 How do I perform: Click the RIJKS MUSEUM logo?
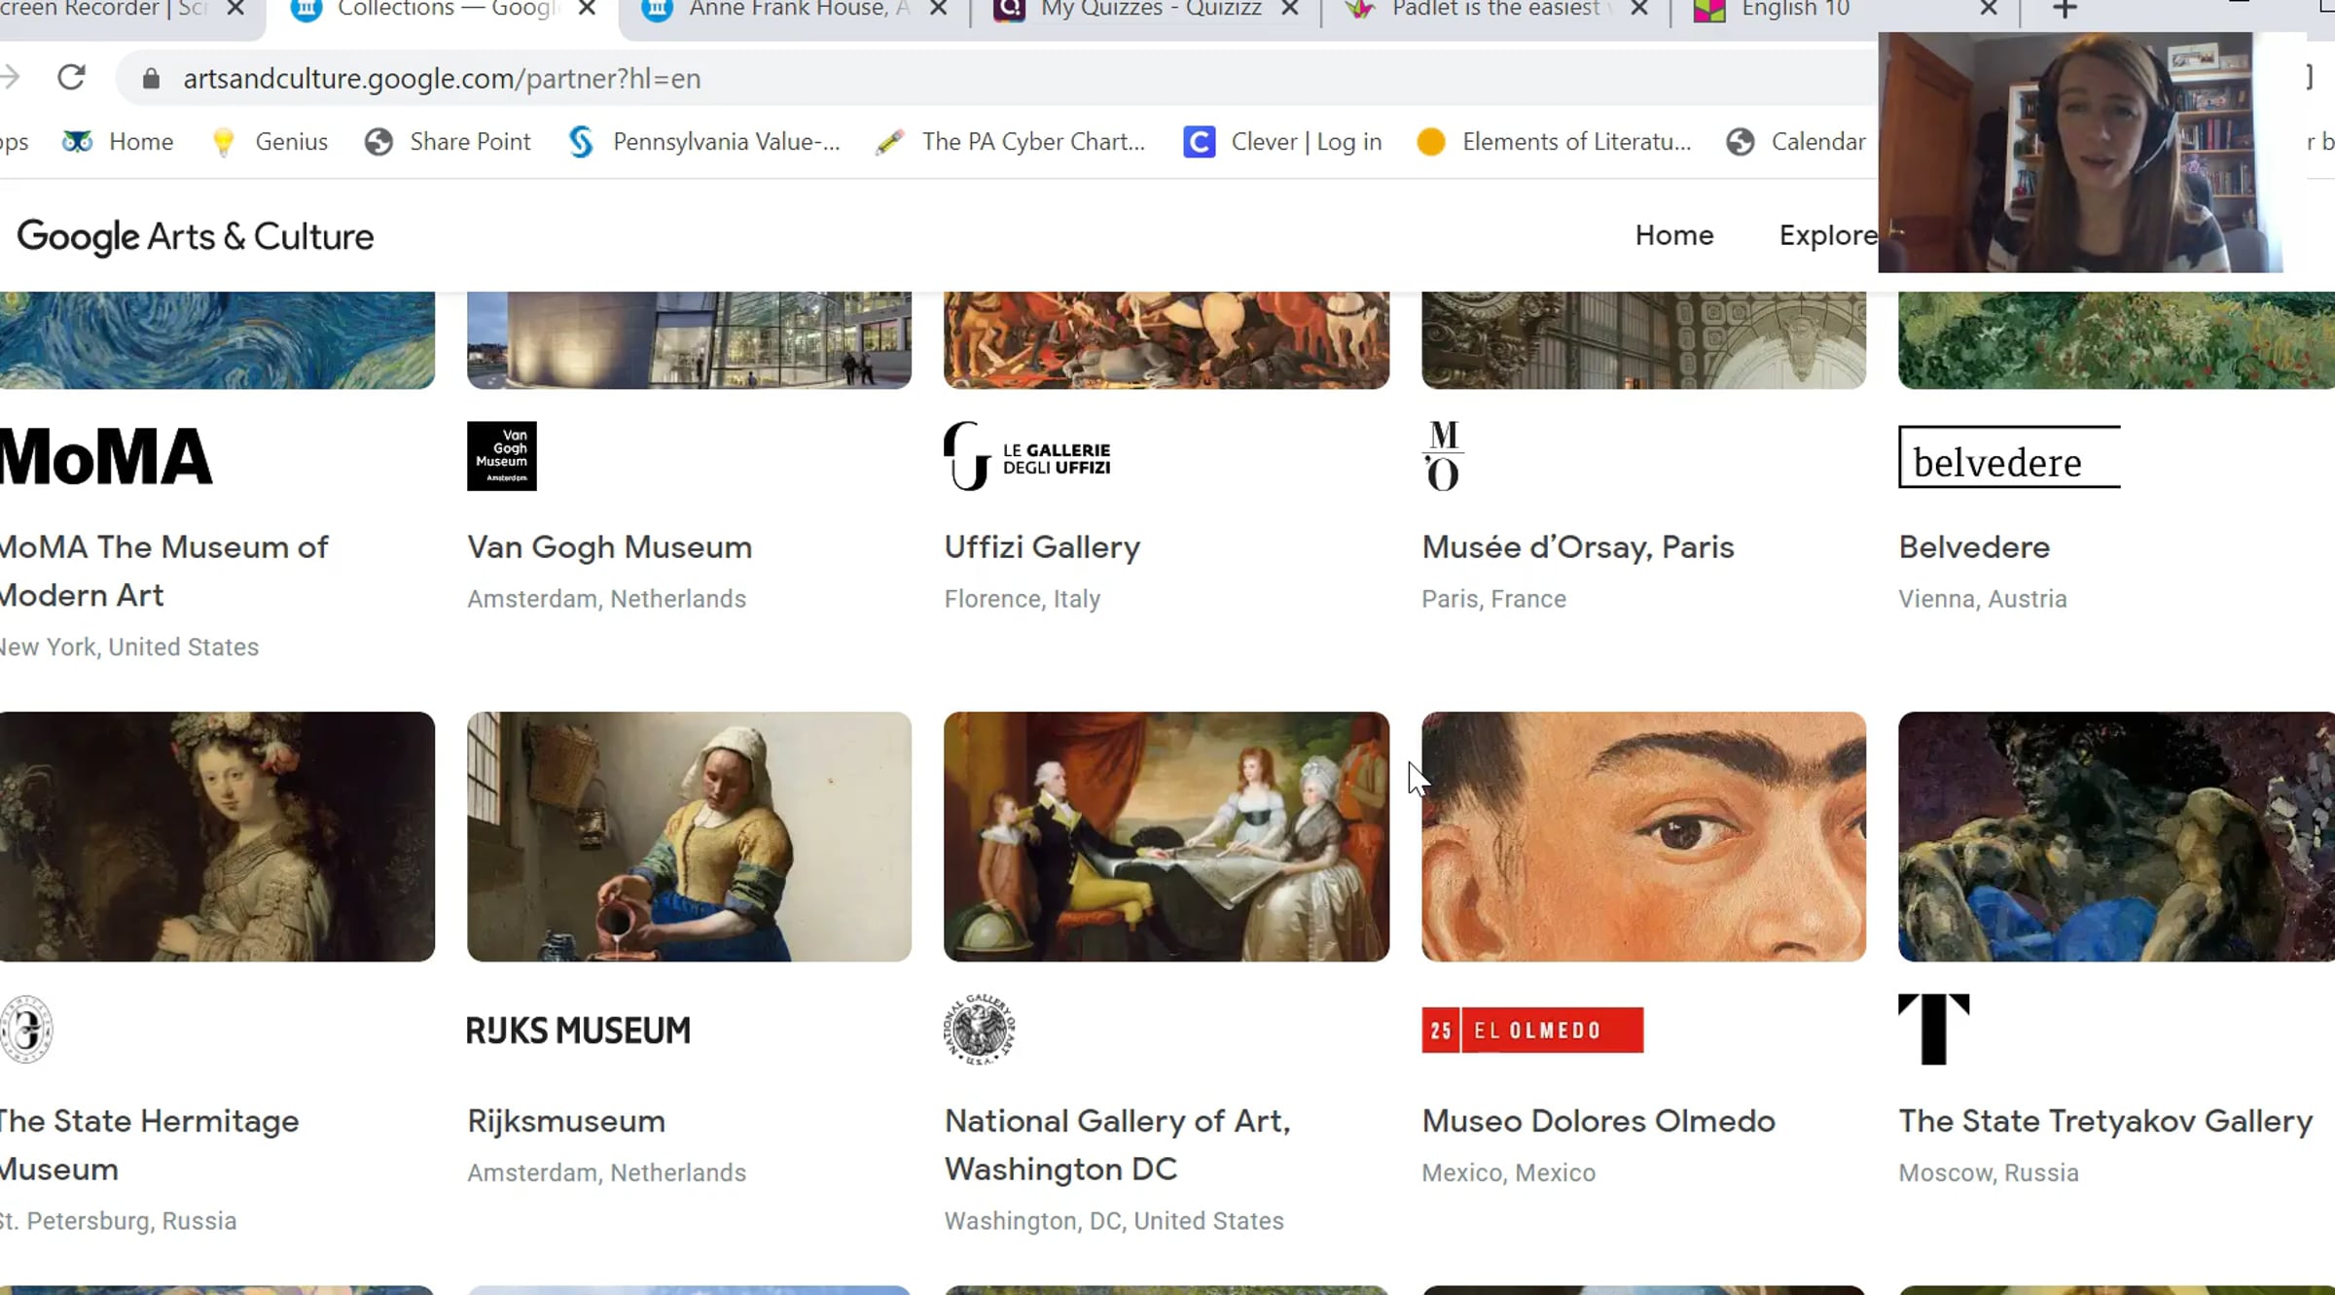pos(578,1030)
